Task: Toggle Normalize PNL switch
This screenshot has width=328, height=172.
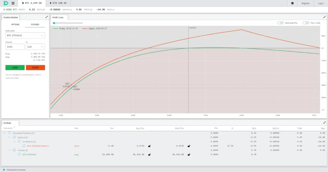Action: click(280, 23)
